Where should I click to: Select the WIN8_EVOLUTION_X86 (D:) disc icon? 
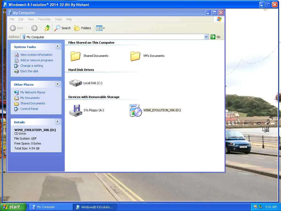[136, 110]
